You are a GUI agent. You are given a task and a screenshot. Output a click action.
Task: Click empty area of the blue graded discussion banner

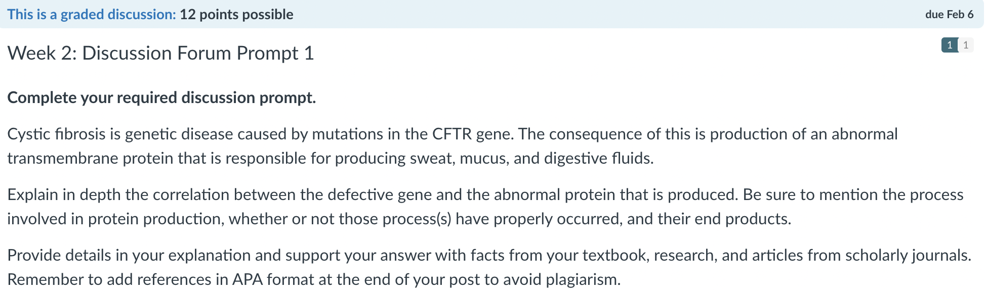point(607,14)
